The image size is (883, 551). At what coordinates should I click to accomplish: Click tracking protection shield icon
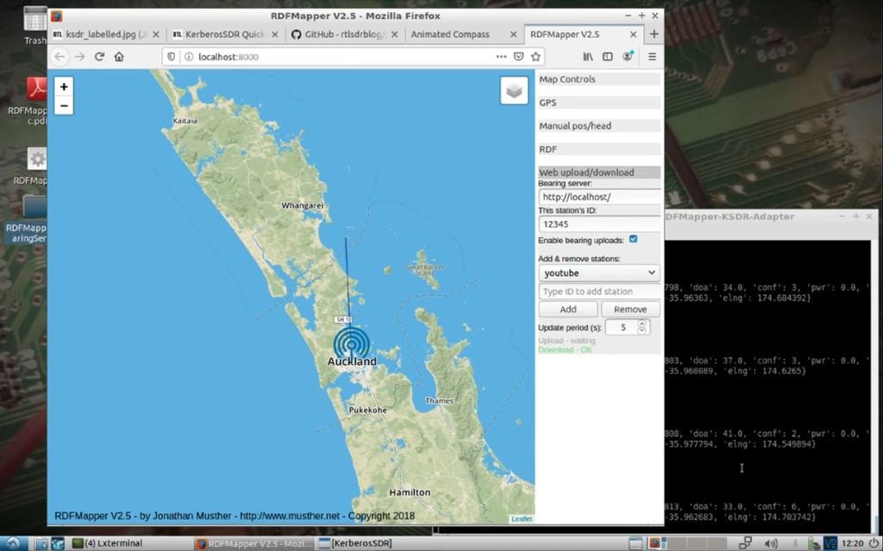point(172,56)
